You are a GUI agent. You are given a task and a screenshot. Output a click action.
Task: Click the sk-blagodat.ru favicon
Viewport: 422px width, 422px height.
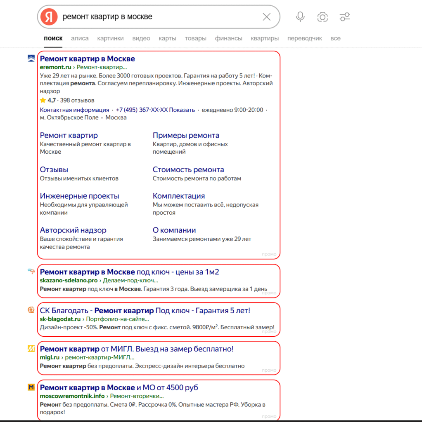tap(31, 310)
